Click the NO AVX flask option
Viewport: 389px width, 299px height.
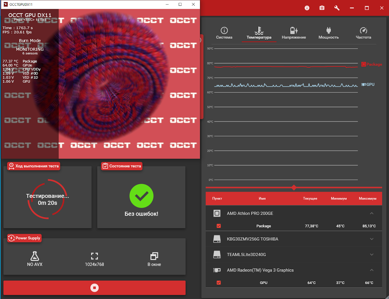(x=35, y=259)
